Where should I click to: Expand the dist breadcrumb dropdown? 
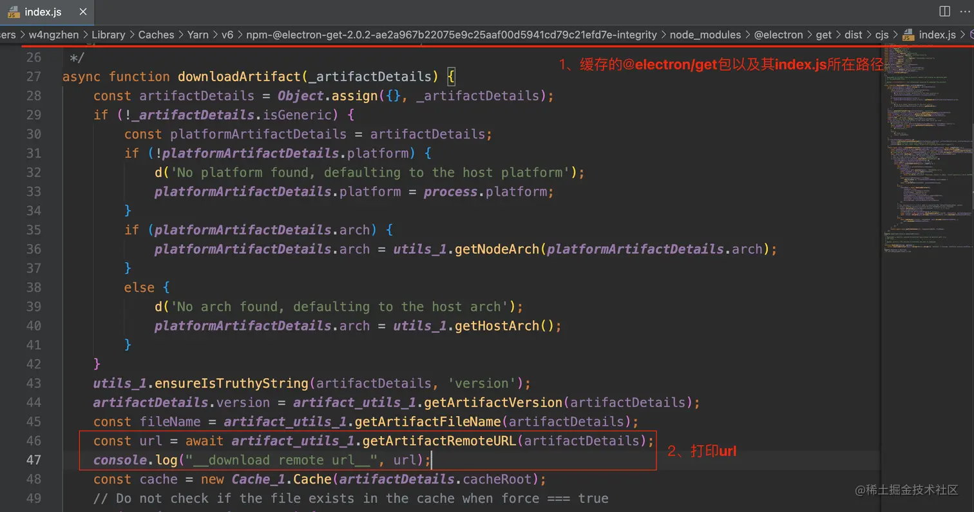coord(854,35)
